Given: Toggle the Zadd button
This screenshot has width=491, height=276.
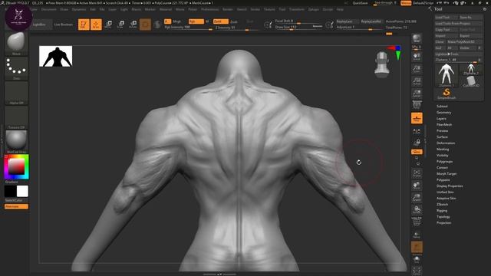Looking at the screenshot, I should tap(221, 21).
